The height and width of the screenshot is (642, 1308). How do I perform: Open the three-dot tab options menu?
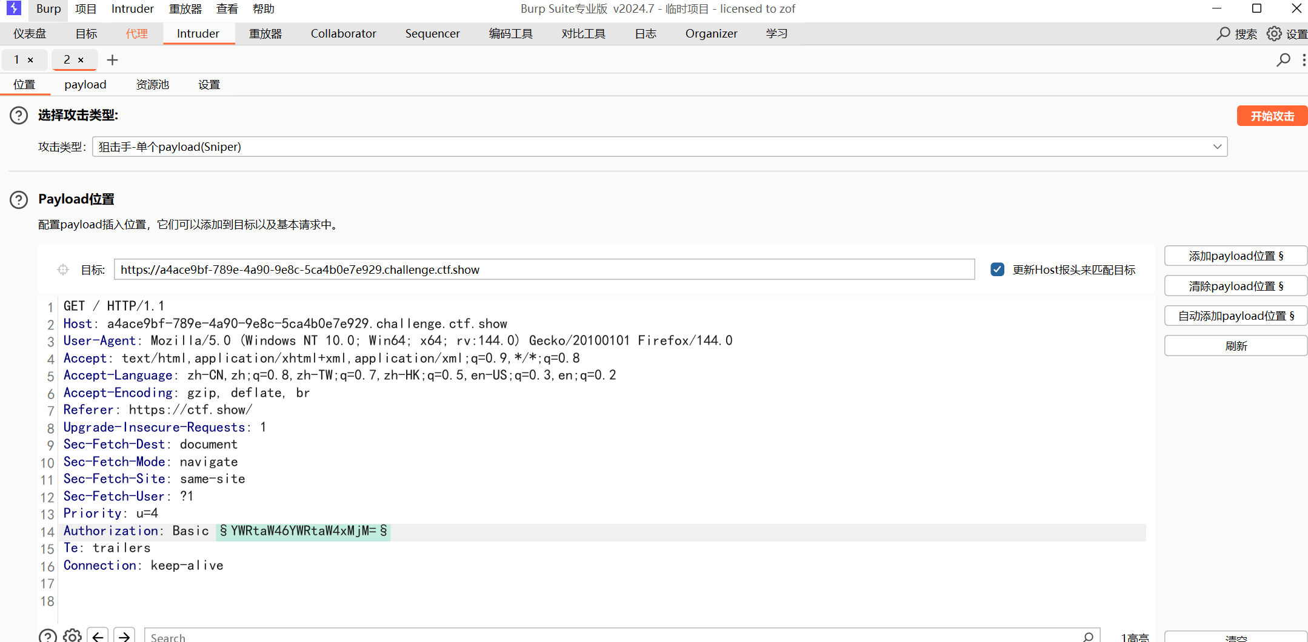1304,60
